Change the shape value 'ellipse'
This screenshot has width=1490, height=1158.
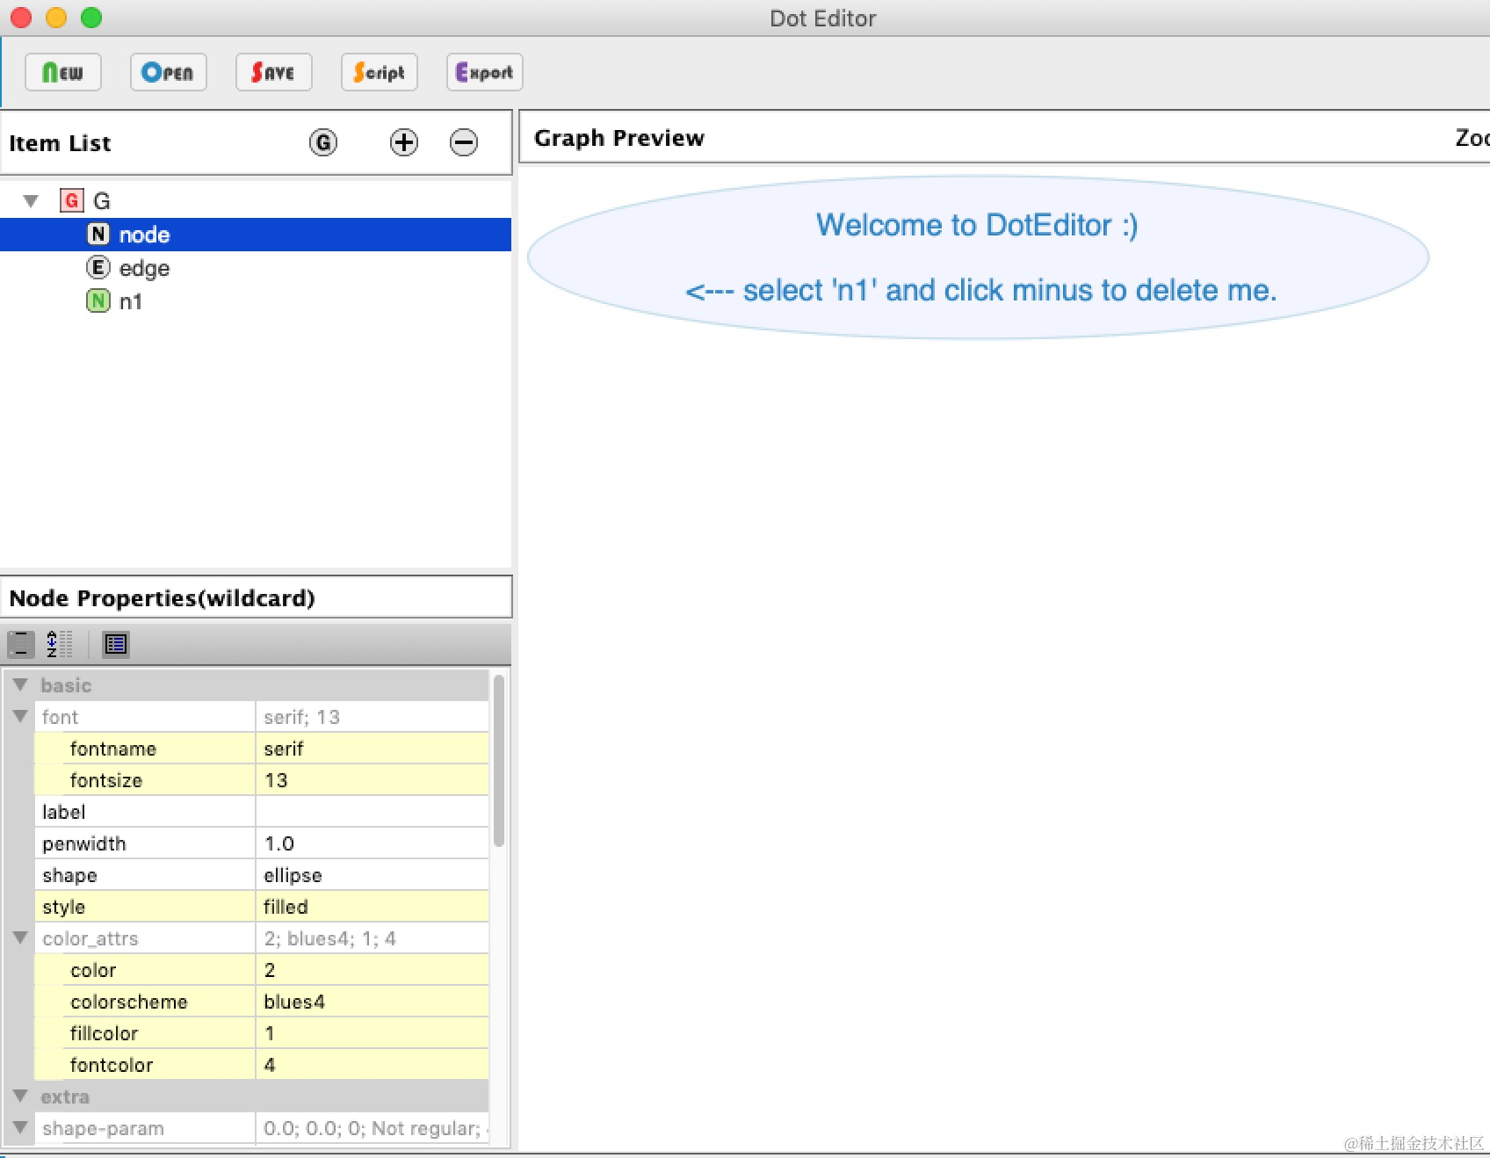[x=372, y=875]
